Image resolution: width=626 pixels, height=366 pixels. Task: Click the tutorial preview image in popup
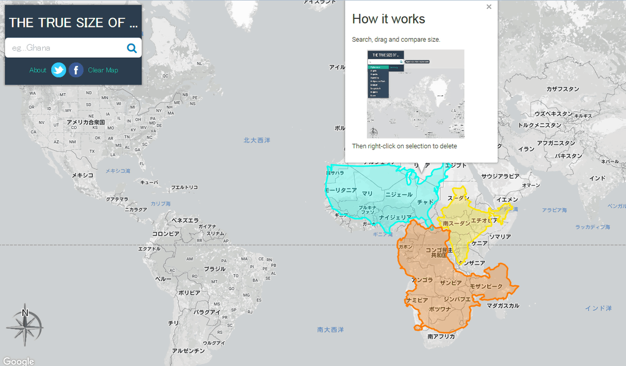[x=416, y=94]
